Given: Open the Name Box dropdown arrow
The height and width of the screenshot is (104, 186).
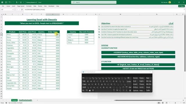Looking at the screenshot, I should (x=13, y=10).
